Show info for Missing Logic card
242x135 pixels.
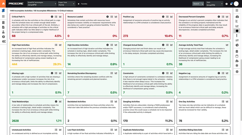coord(52,73)
